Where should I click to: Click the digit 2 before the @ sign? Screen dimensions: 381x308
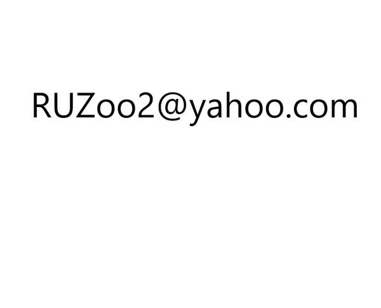tap(146, 105)
